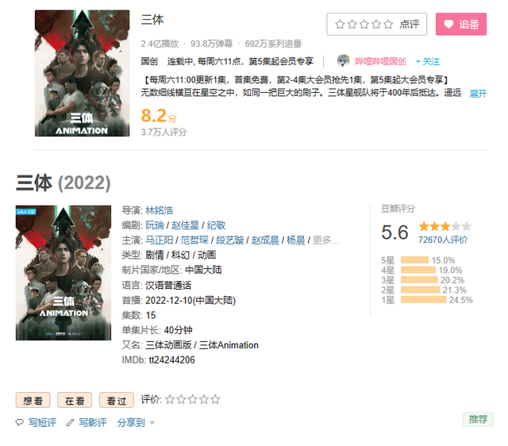Click the green 推荐 button

478,419
